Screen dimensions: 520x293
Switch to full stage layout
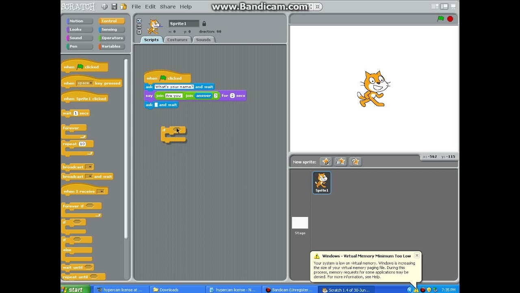(x=444, y=7)
